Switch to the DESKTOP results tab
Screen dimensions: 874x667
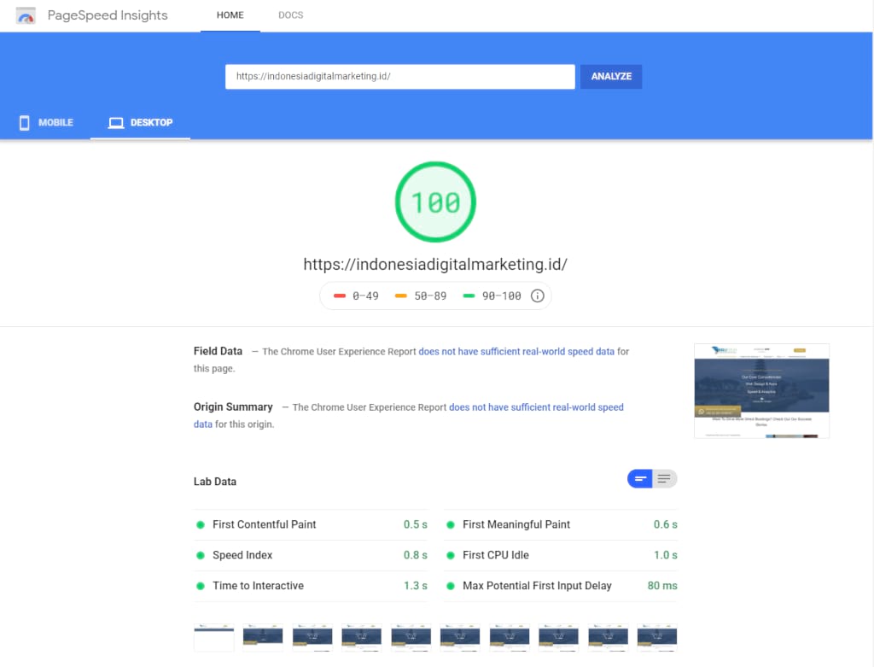point(141,123)
